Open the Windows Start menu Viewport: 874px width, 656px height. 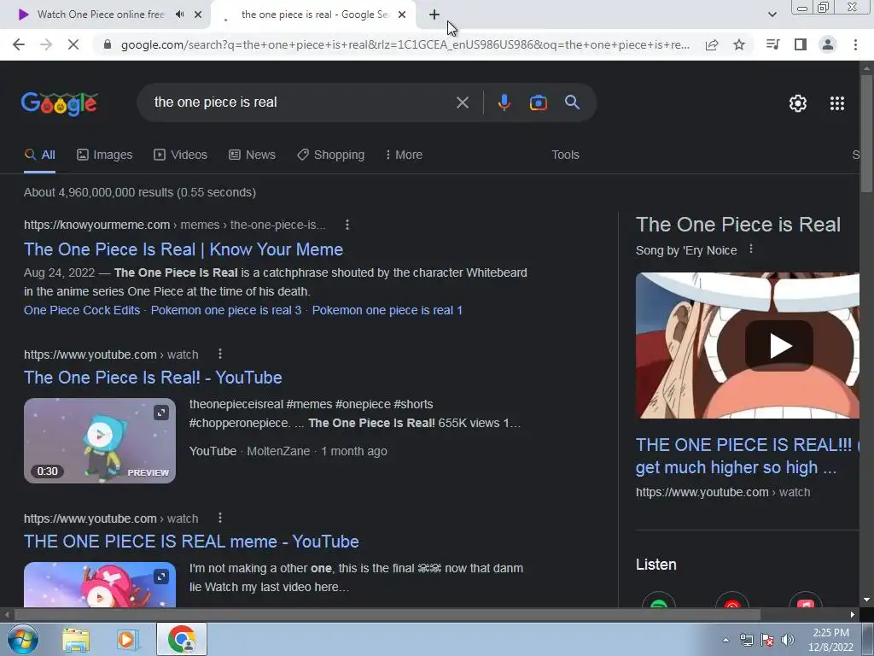coord(23,639)
